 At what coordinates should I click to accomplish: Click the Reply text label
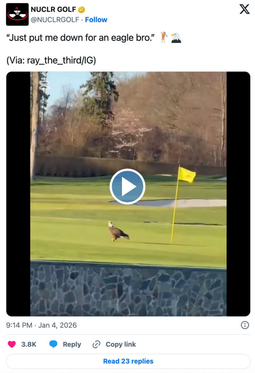[72, 344]
